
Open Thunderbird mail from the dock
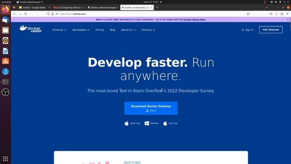[x=5, y=20]
